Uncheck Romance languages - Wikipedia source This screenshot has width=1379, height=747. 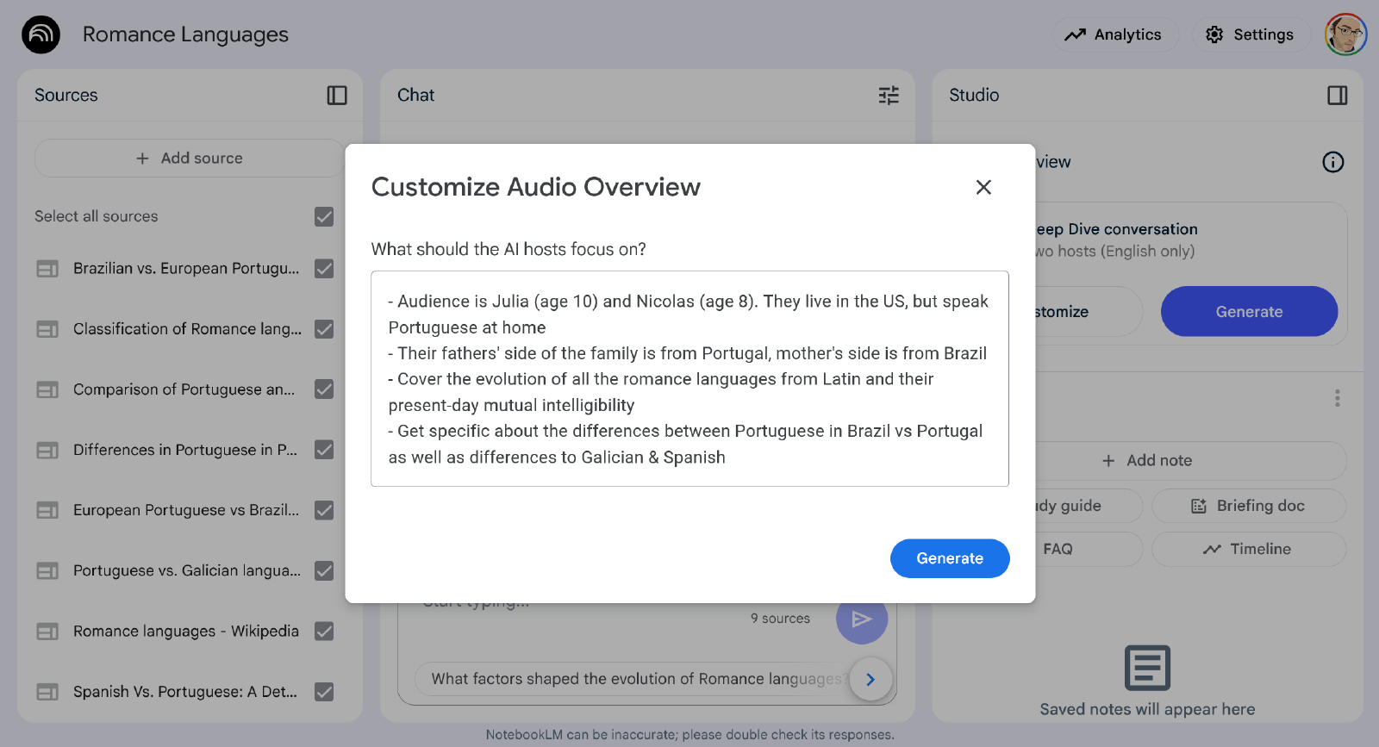[x=324, y=632]
